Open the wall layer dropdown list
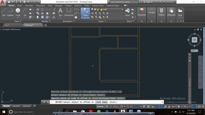This screenshot has width=205, height=115. [122, 10]
